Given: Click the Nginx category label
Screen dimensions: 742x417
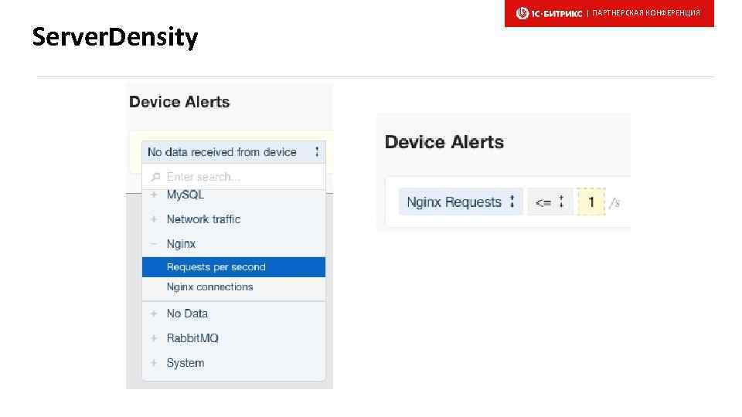Looking at the screenshot, I should pos(181,244).
